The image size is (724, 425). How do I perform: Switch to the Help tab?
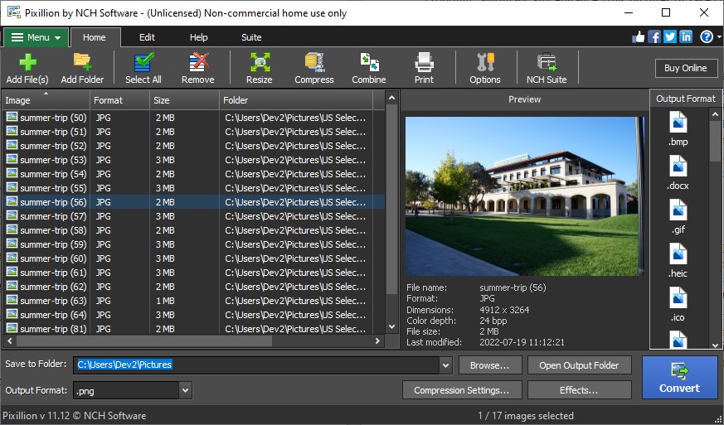[x=198, y=37]
